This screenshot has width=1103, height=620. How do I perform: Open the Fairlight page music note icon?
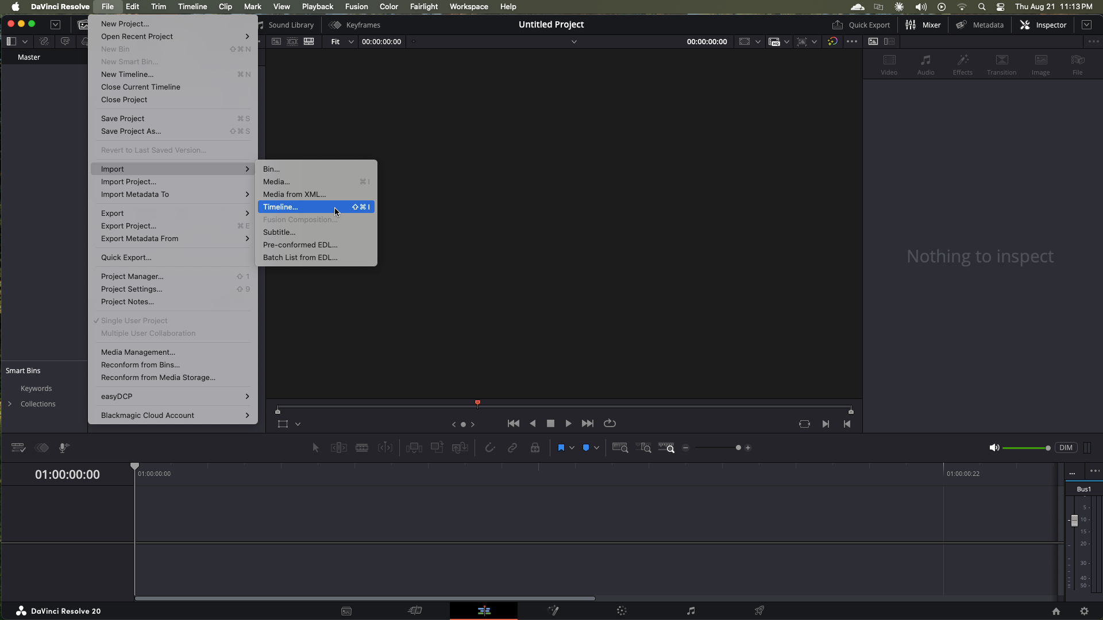point(691,611)
